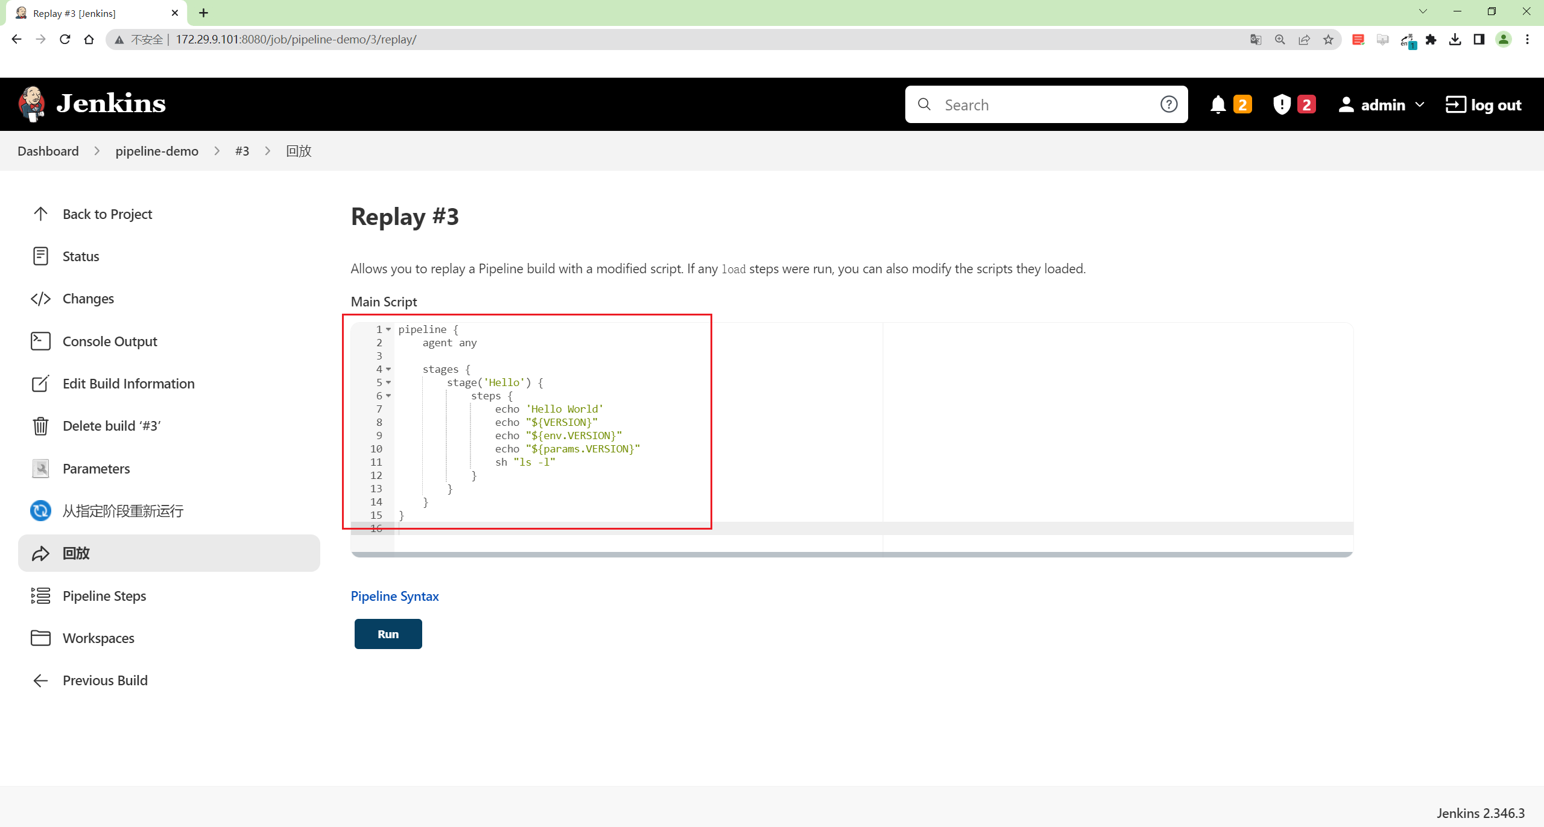Click the Parameters icon
This screenshot has width=1544, height=827.
point(40,469)
